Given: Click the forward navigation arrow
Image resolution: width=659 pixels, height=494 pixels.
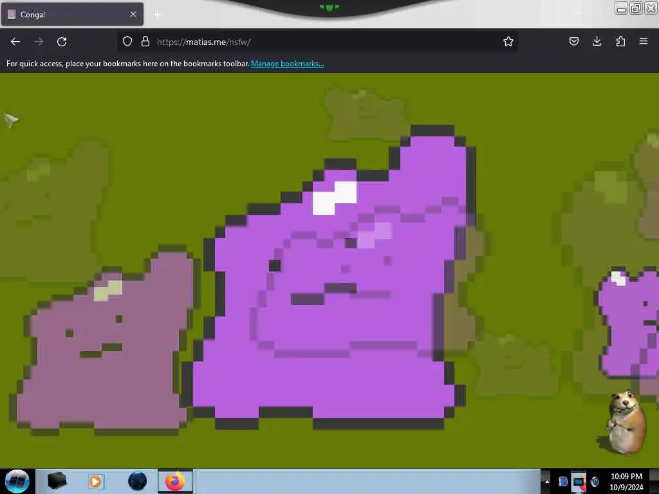Looking at the screenshot, I should point(39,42).
